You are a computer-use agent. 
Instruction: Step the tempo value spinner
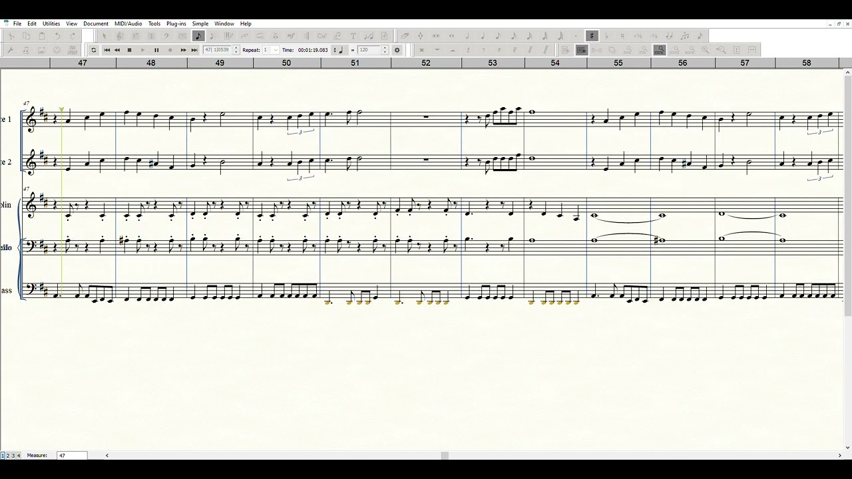385,50
